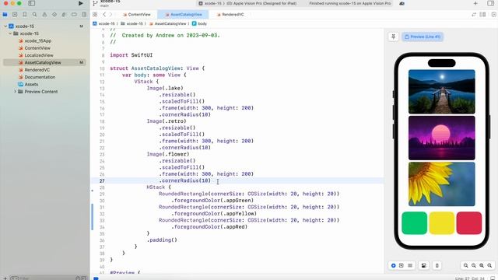Show the Debug navigator
Image resolution: width=498 pixels, height=280 pixels.
64,15
